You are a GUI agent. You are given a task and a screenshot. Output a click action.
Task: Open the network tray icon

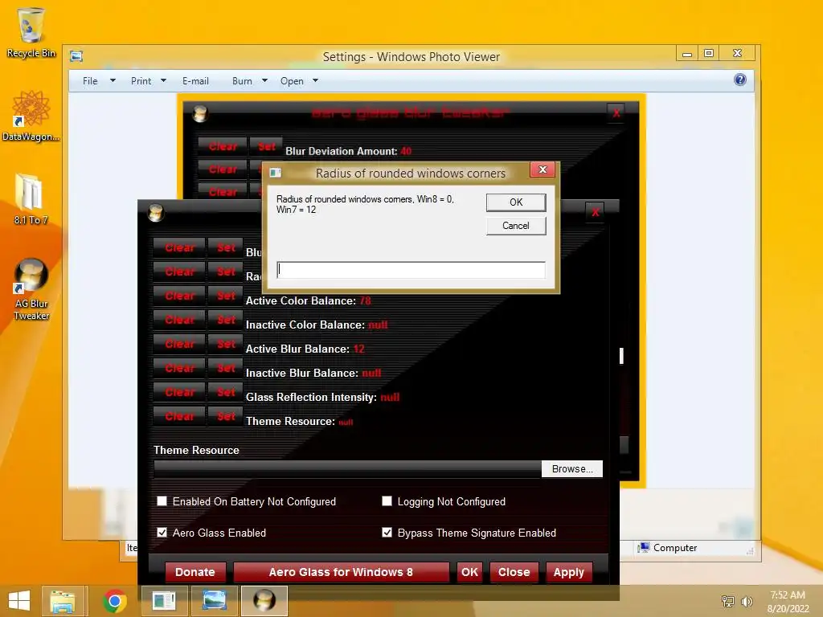click(x=728, y=601)
